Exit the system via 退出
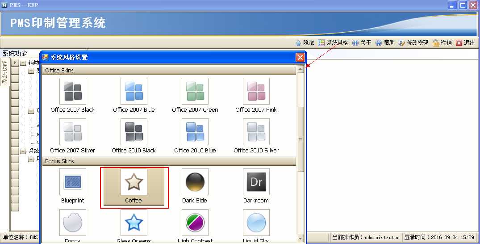The height and width of the screenshot is (244, 480). 465,43
